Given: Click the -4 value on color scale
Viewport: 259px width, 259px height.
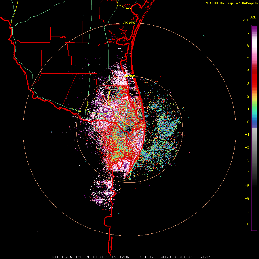Looking at the screenshot, I should pyautogui.click(x=247, y=173).
